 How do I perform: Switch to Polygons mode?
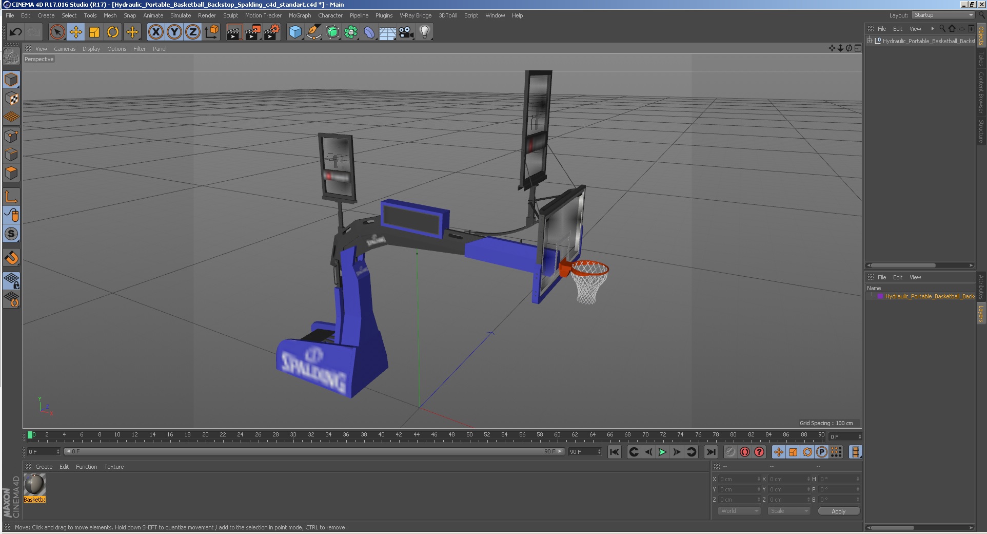click(11, 173)
